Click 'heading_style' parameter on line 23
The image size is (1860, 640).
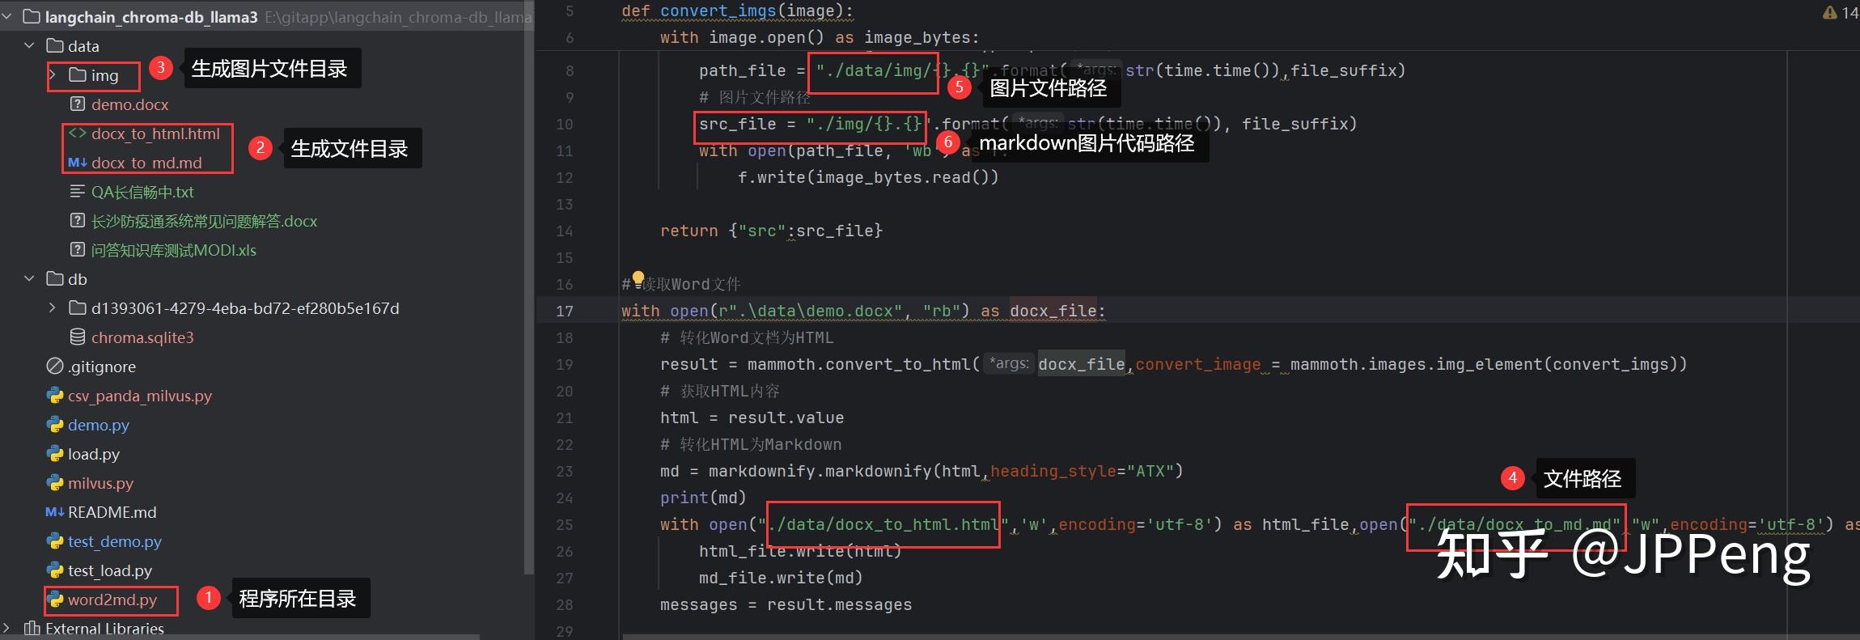point(1053,471)
